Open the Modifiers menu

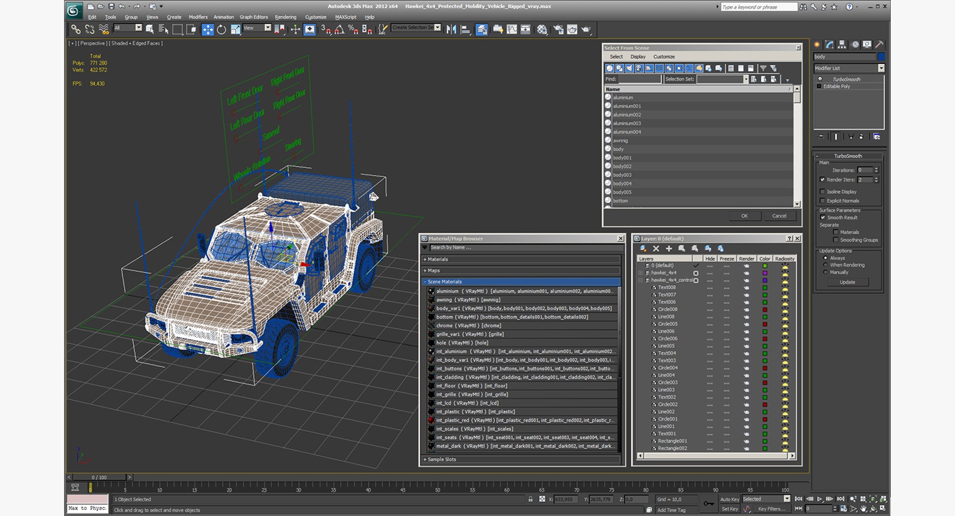coord(198,17)
